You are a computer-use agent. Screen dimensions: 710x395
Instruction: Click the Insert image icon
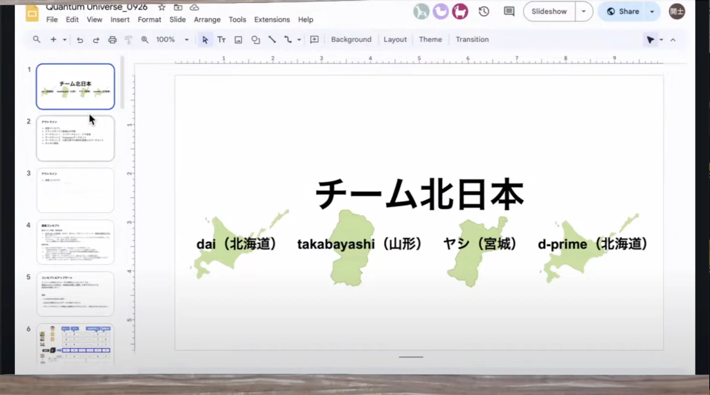[238, 39]
